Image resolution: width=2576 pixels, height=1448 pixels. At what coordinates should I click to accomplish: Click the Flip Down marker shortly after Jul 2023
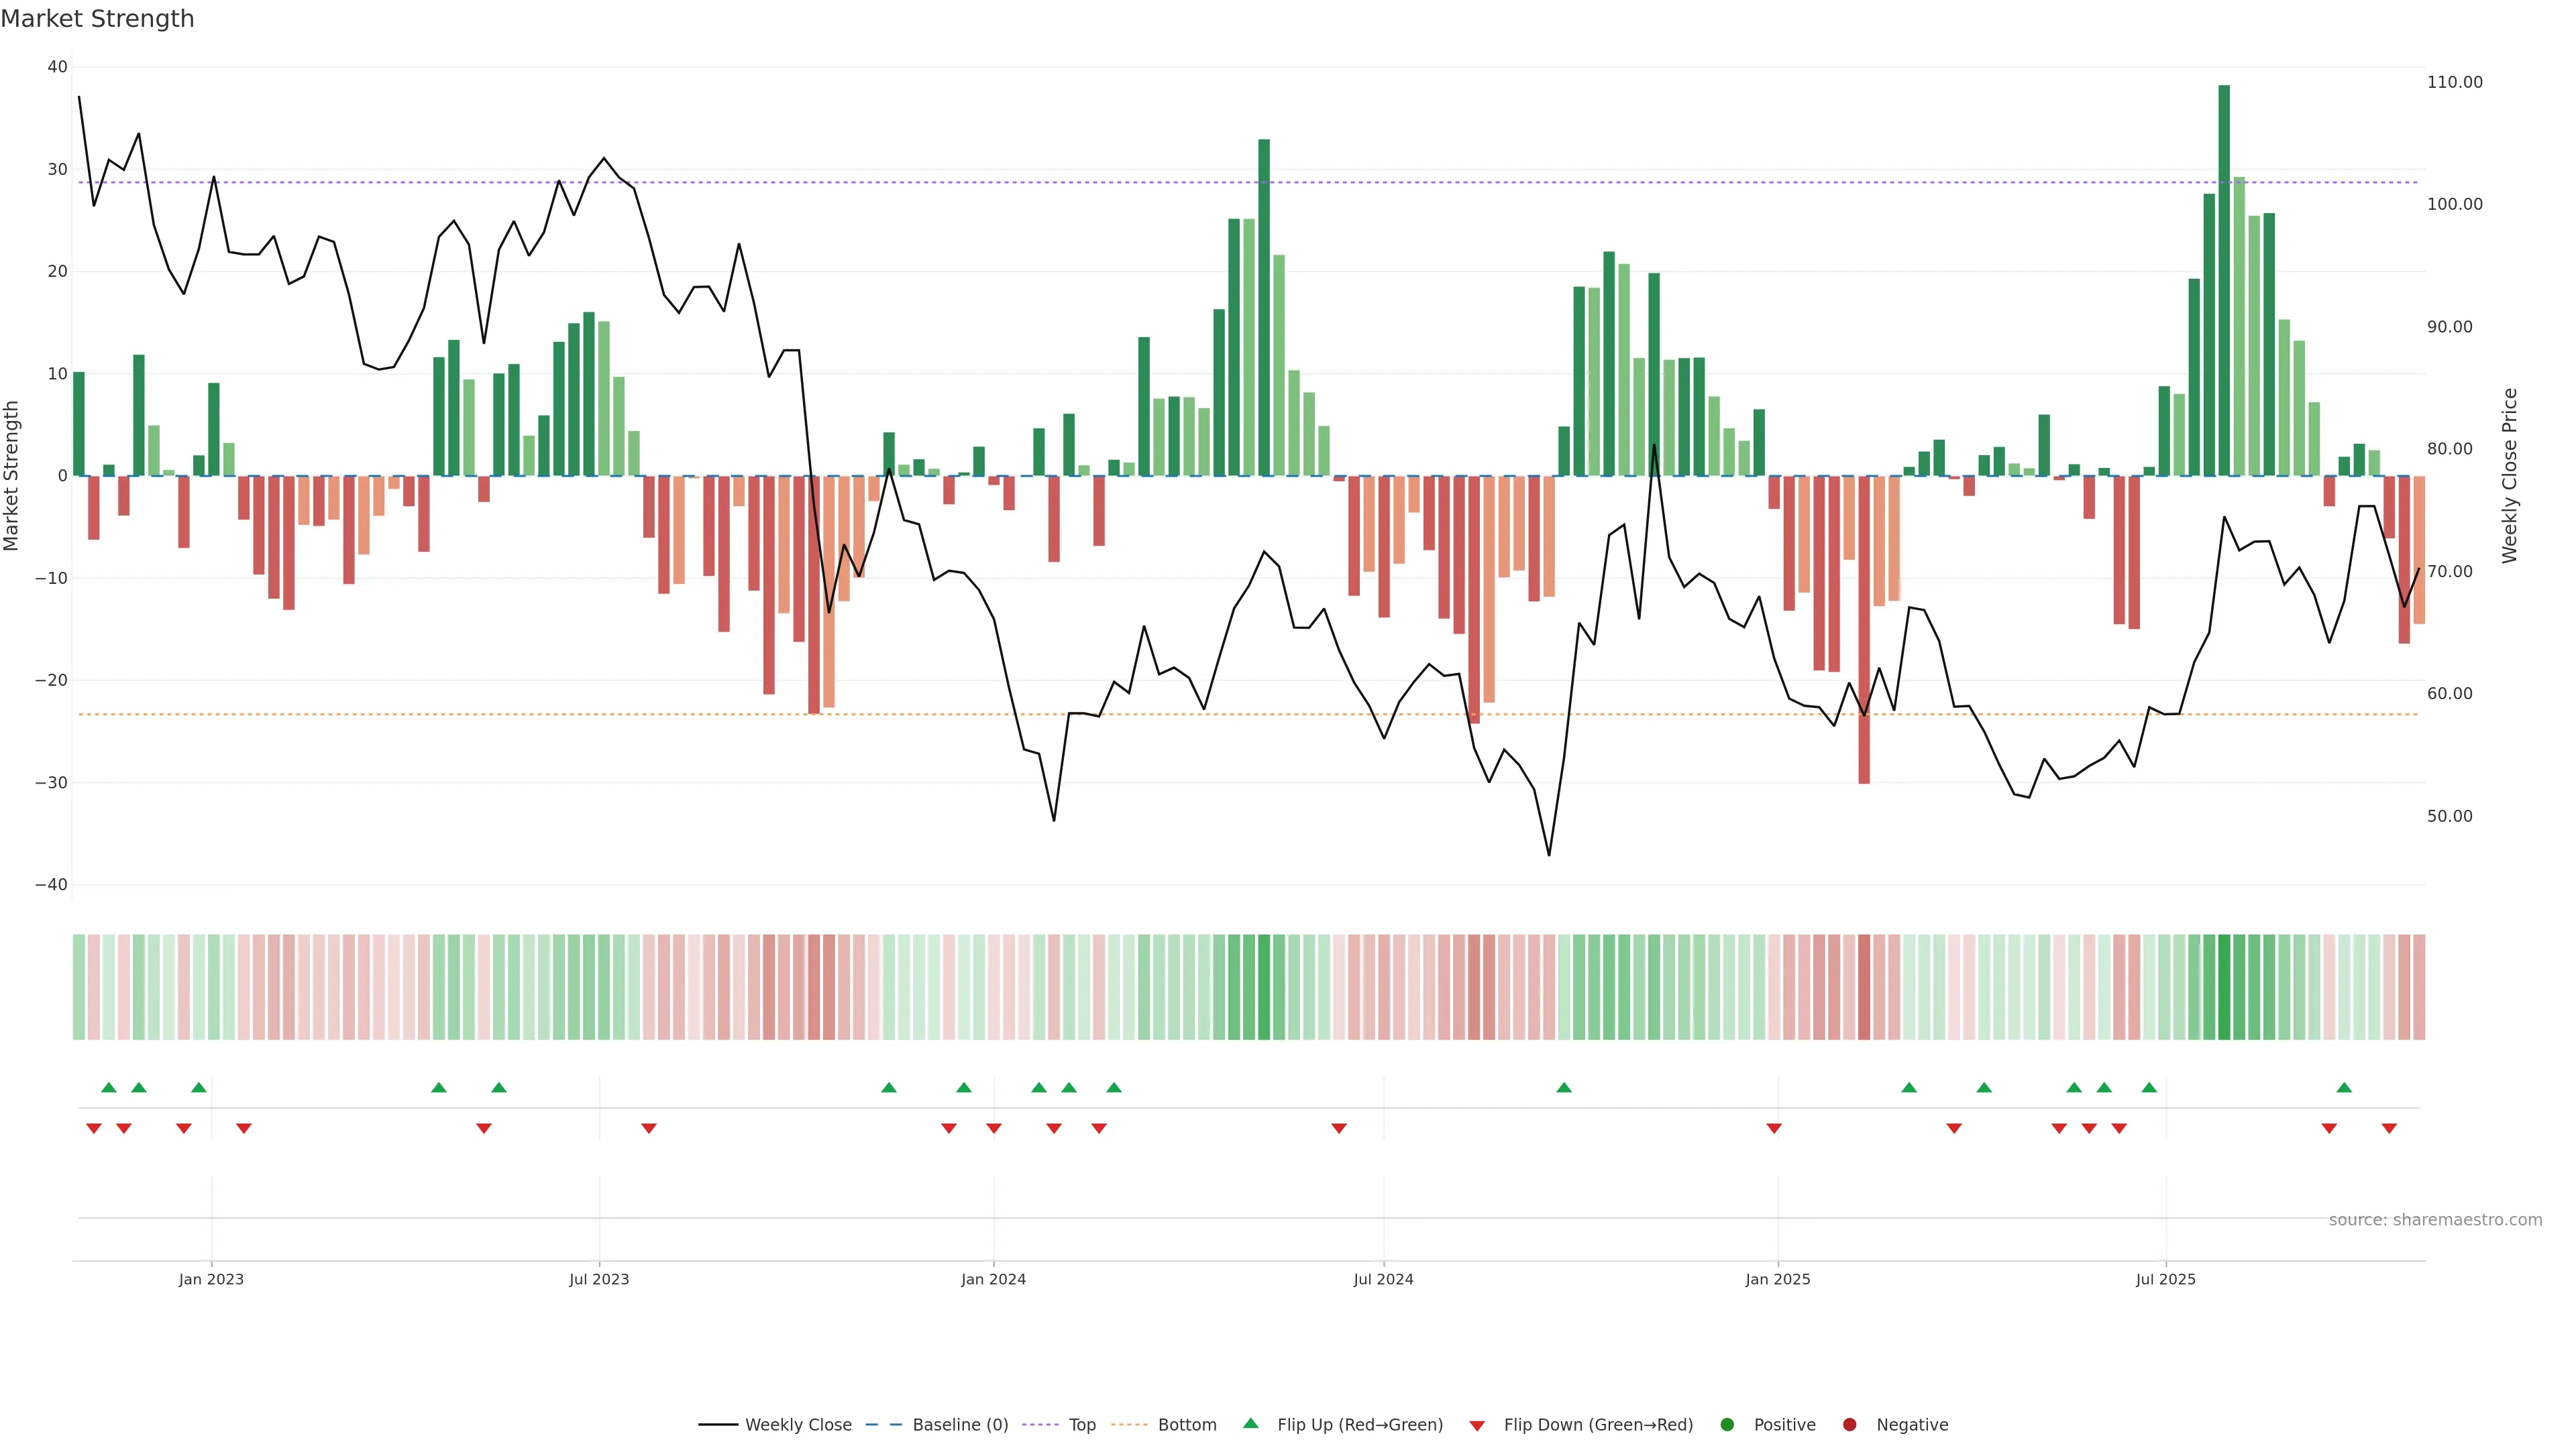[x=649, y=1128]
